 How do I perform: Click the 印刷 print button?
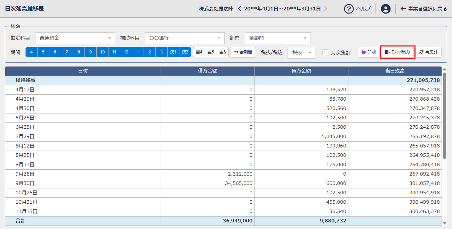coord(369,52)
